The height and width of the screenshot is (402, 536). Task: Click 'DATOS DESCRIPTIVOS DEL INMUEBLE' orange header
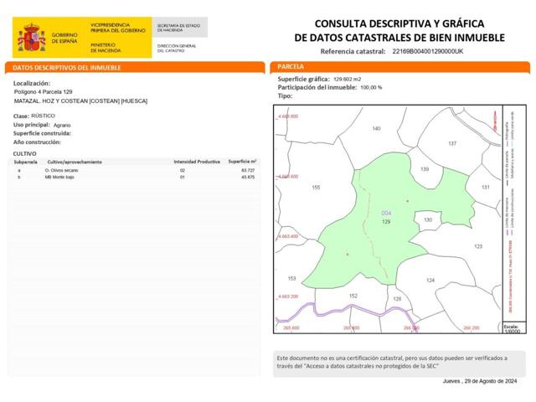coord(135,68)
